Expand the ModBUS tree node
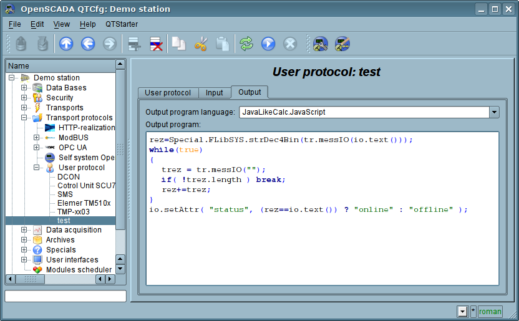 [x=36, y=138]
